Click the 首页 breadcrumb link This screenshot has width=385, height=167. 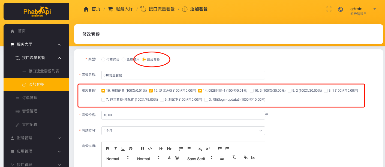(x=92, y=9)
